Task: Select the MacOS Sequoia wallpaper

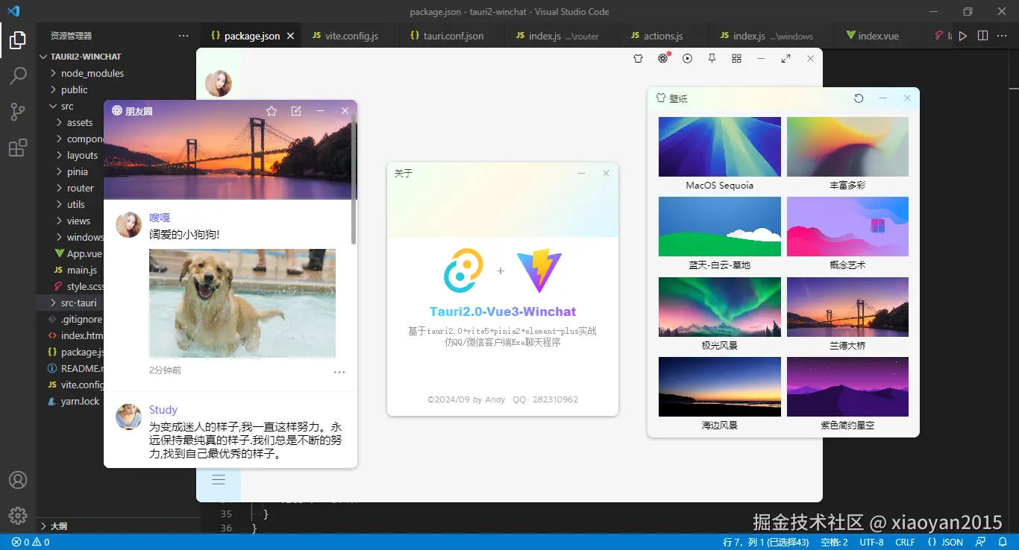Action: 718,147
